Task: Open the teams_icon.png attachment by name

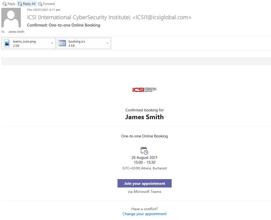Action: pyautogui.click(x=24, y=41)
